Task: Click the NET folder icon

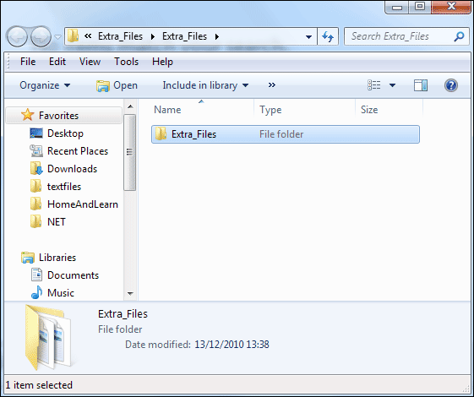Action: point(36,221)
